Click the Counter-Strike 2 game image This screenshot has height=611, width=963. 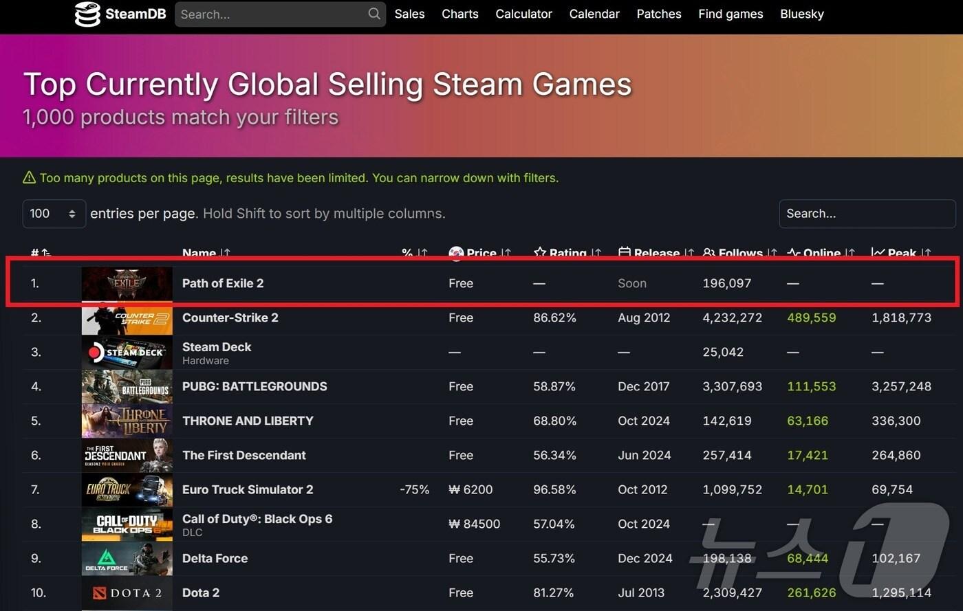coord(127,318)
